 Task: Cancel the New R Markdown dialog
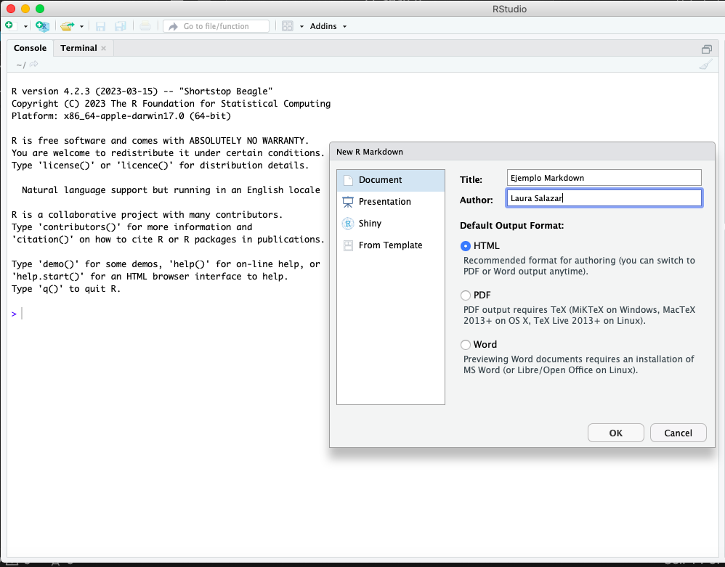(x=678, y=433)
